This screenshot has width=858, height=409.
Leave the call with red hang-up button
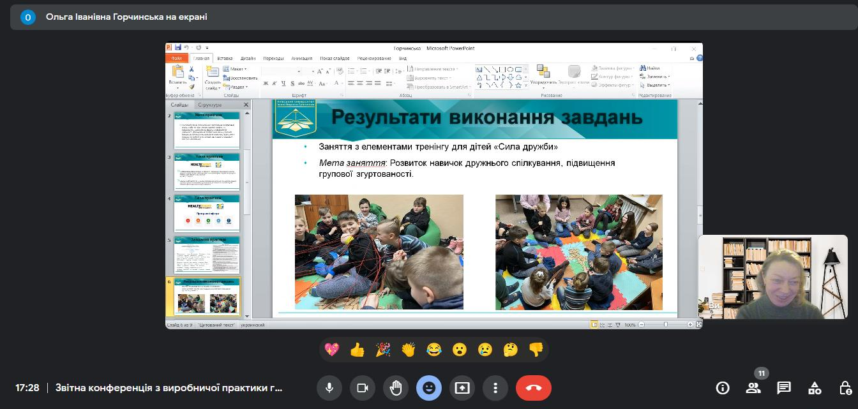click(x=534, y=387)
